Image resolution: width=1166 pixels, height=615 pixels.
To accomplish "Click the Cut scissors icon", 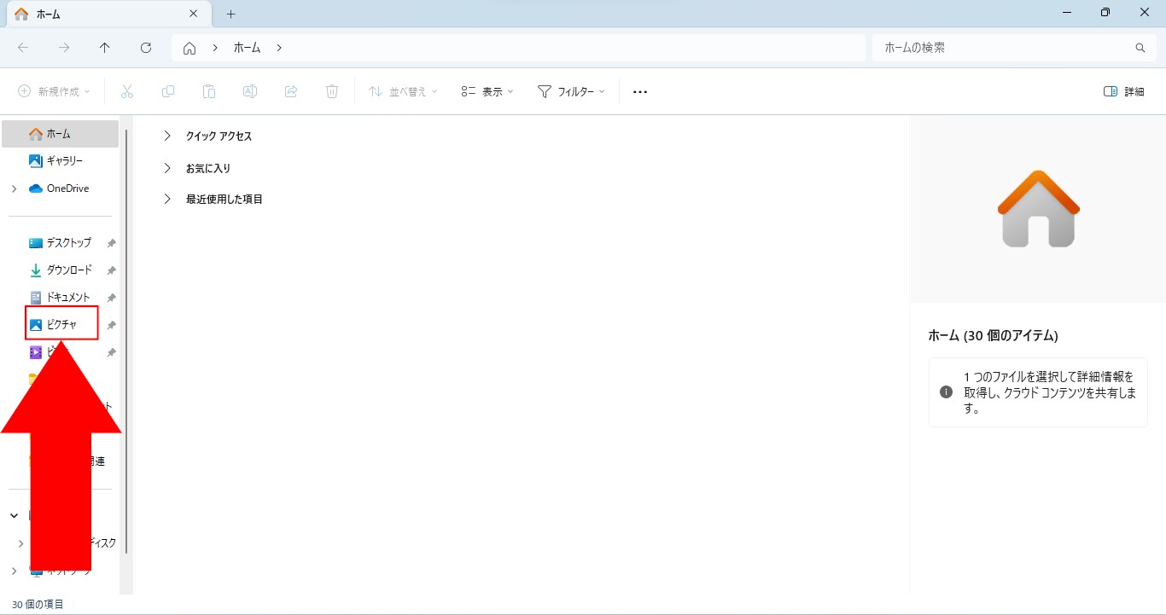I will 127,91.
